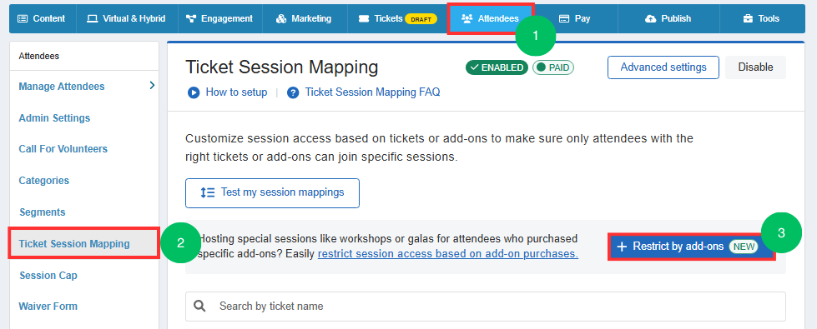Click the cloud upload icon on Publish

point(650,18)
